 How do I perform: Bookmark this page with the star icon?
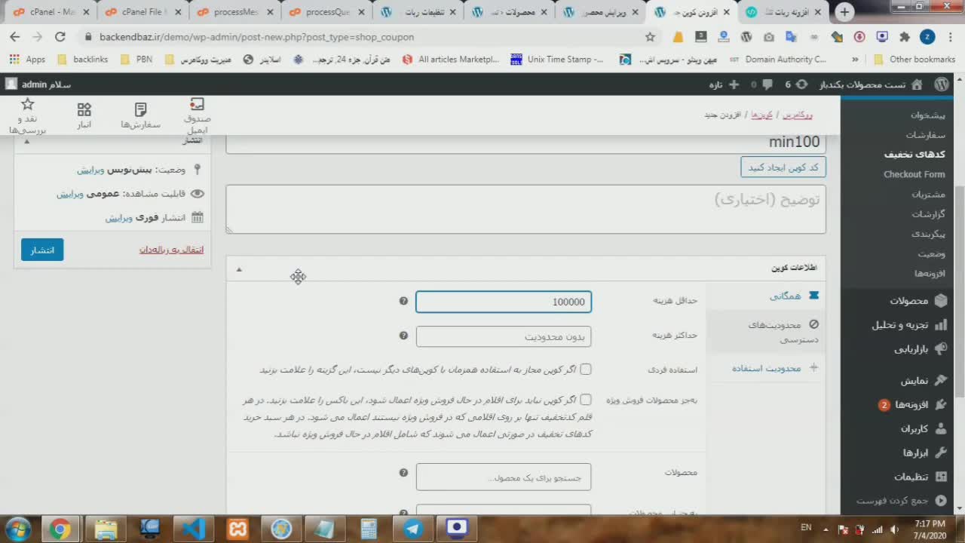pyautogui.click(x=650, y=37)
